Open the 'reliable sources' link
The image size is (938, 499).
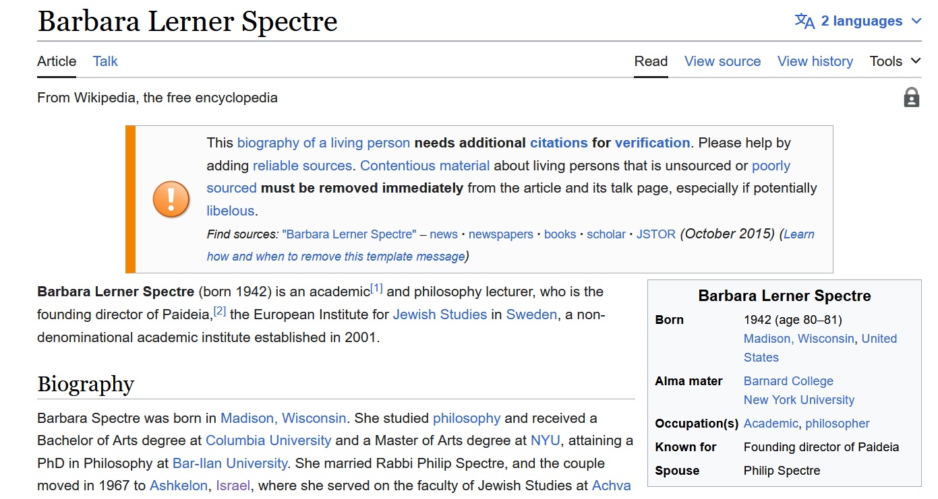[302, 166]
